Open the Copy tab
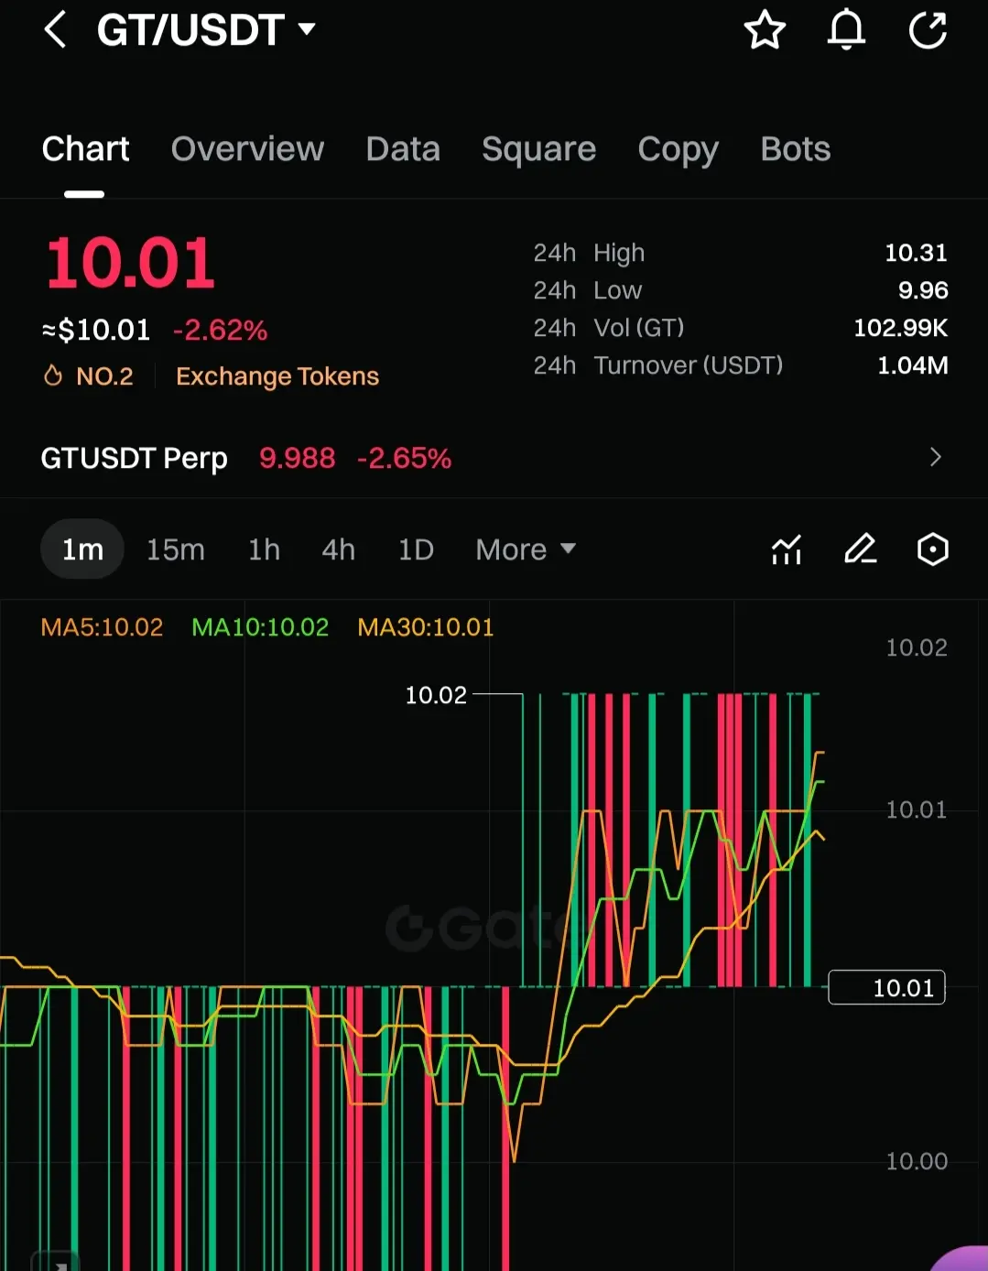988x1271 pixels. pyautogui.click(x=678, y=149)
